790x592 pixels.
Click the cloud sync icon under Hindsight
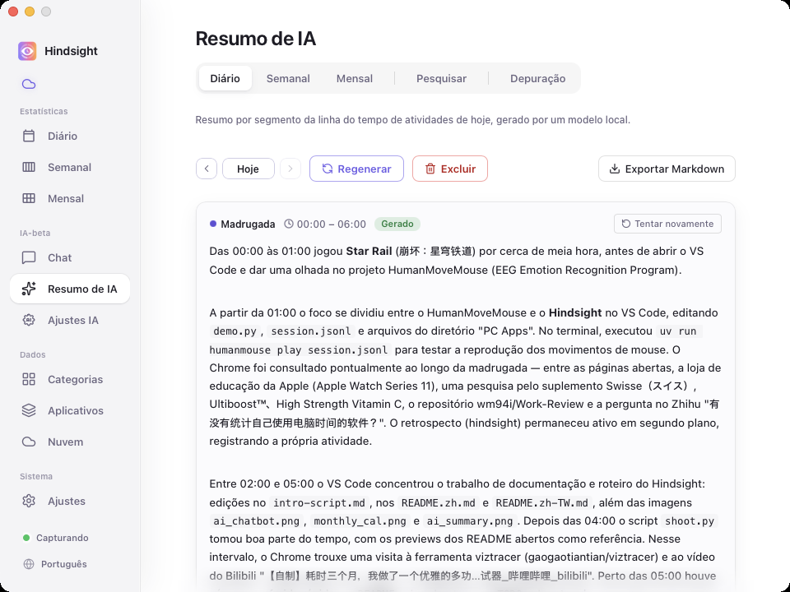[29, 84]
